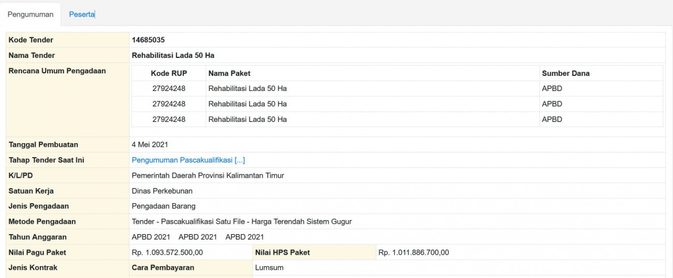Click the Sumber Dana column header

click(x=565, y=73)
